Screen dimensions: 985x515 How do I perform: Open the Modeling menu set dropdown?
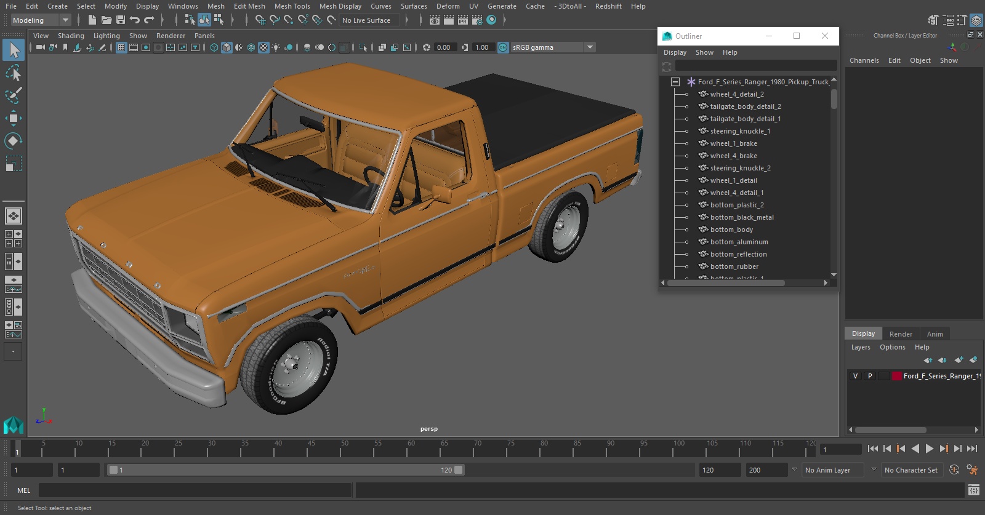(x=41, y=20)
